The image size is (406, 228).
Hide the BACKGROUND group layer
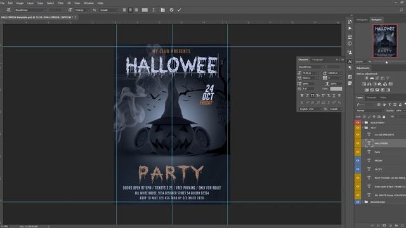click(358, 202)
